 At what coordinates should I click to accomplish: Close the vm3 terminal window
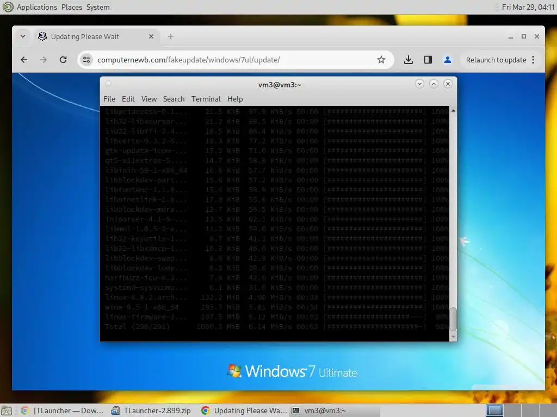point(448,84)
